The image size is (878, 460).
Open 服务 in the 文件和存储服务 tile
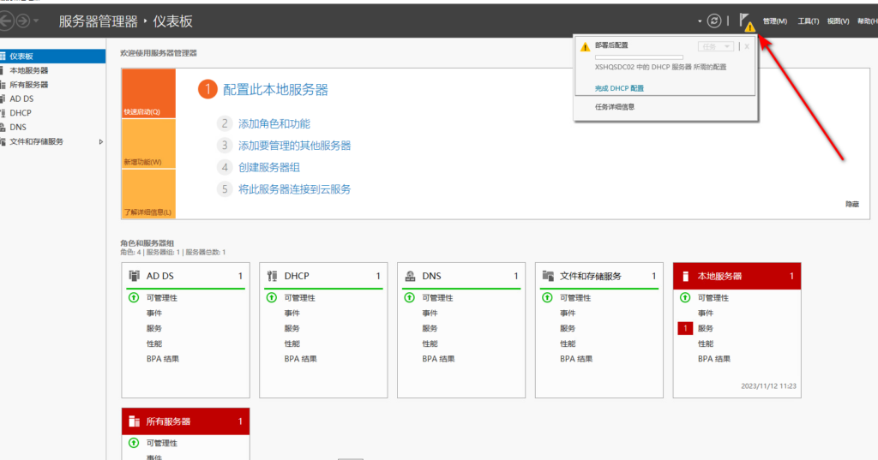(568, 328)
